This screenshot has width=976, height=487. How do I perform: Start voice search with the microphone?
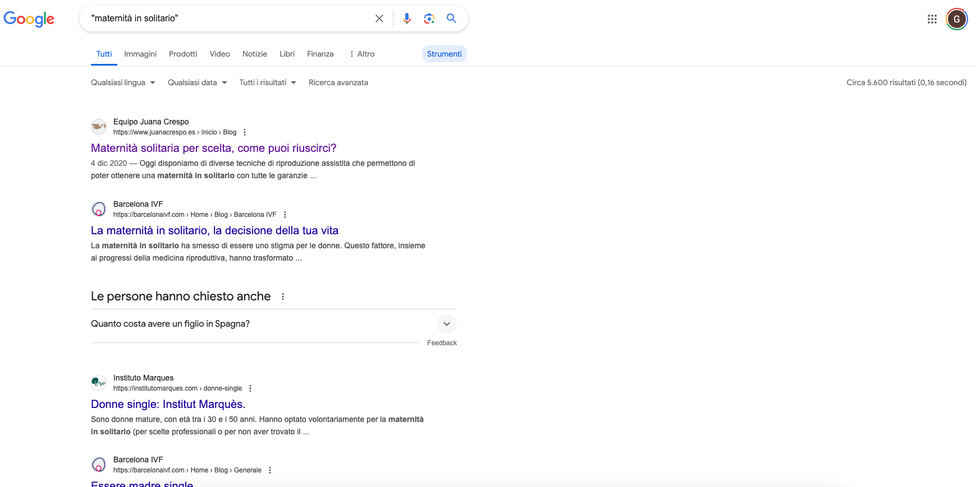tap(407, 18)
